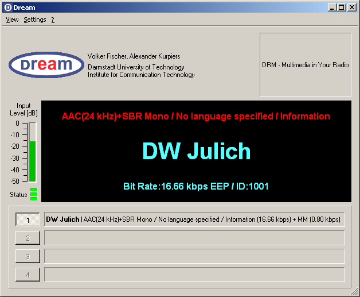Screen dimensions: 360x297
Task: Select service button 1
Action: (28, 219)
